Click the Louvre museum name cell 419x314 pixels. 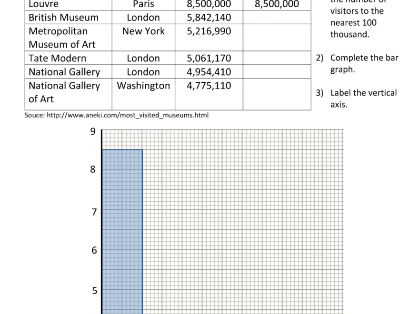[69, 5]
